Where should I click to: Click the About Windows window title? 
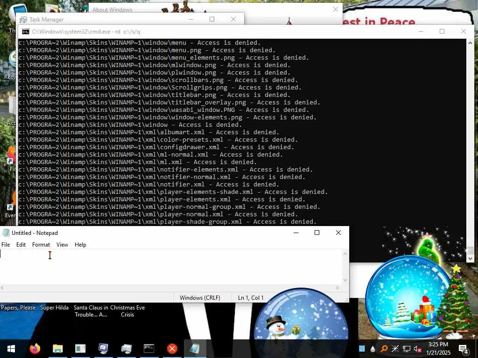tap(112, 10)
